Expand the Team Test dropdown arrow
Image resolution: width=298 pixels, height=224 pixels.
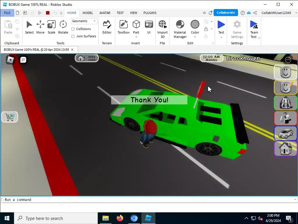click(x=259, y=38)
